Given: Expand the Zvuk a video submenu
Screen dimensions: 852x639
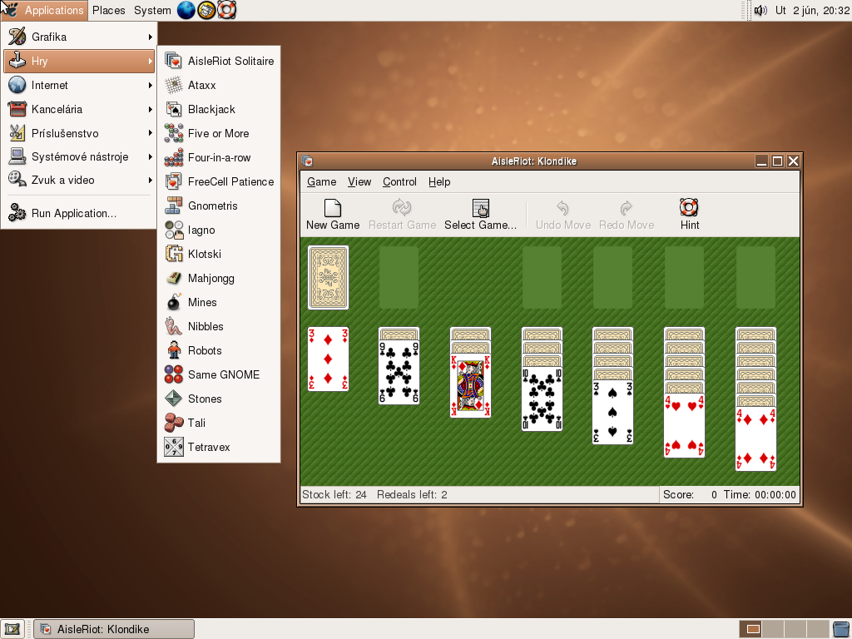Looking at the screenshot, I should tap(79, 181).
